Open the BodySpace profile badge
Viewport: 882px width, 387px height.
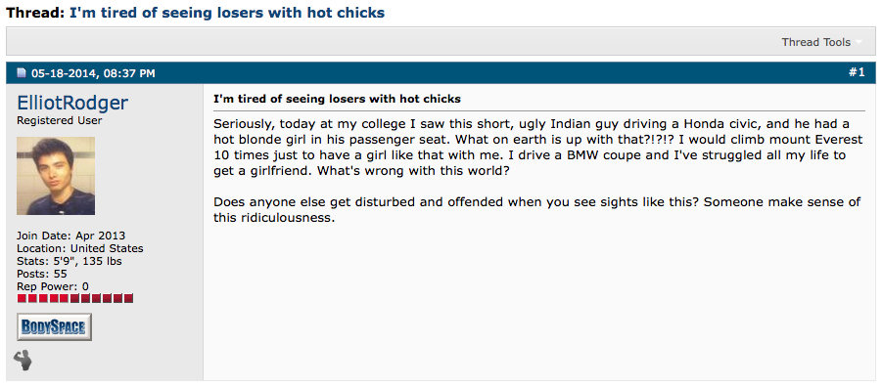click(x=54, y=327)
